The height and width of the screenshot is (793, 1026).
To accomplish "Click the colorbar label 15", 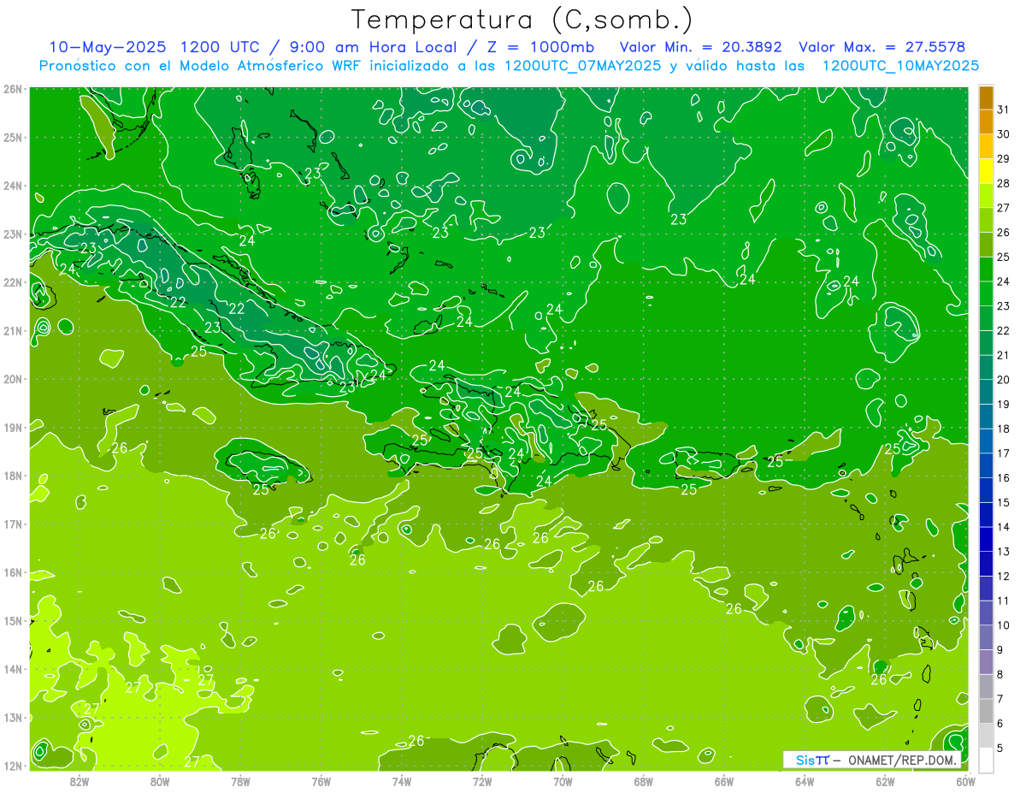I will 1004,502.
